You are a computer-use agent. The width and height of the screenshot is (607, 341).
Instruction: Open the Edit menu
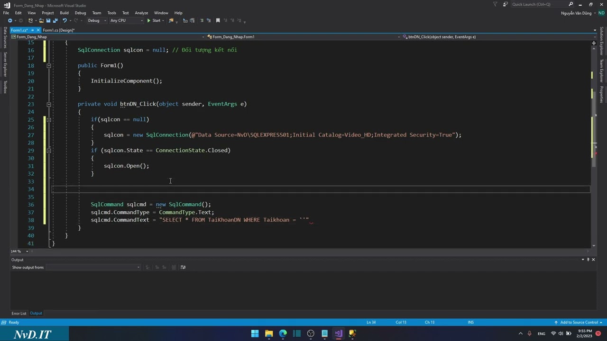tap(18, 13)
